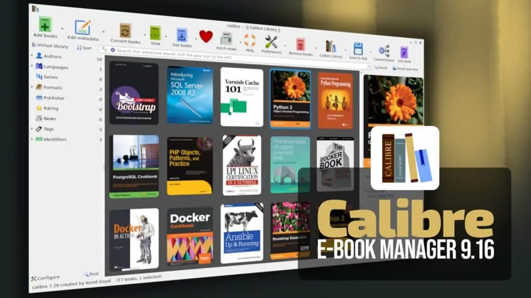Select the PHP Objects, Patterns, and Practice cover

(x=190, y=166)
